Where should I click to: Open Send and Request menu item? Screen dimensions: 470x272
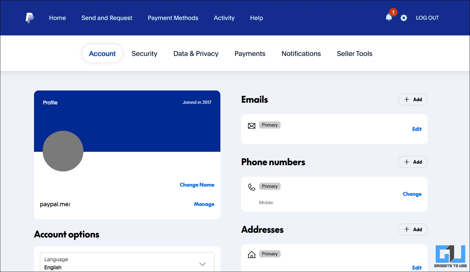107,18
